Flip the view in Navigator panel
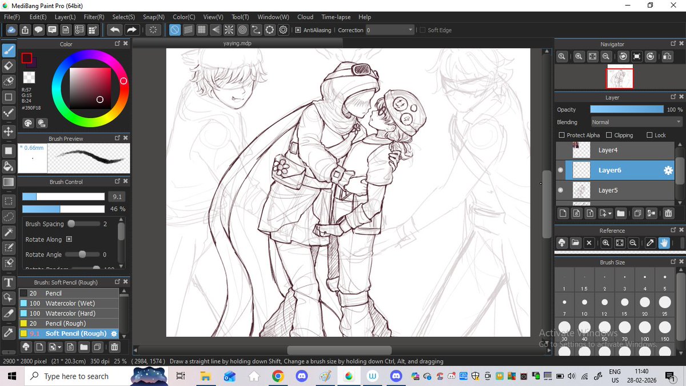This screenshot has width=686, height=386. tap(667, 57)
